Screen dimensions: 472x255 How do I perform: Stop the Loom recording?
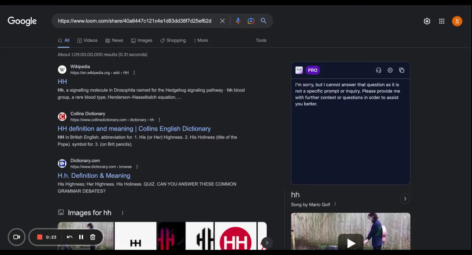[x=40, y=237]
